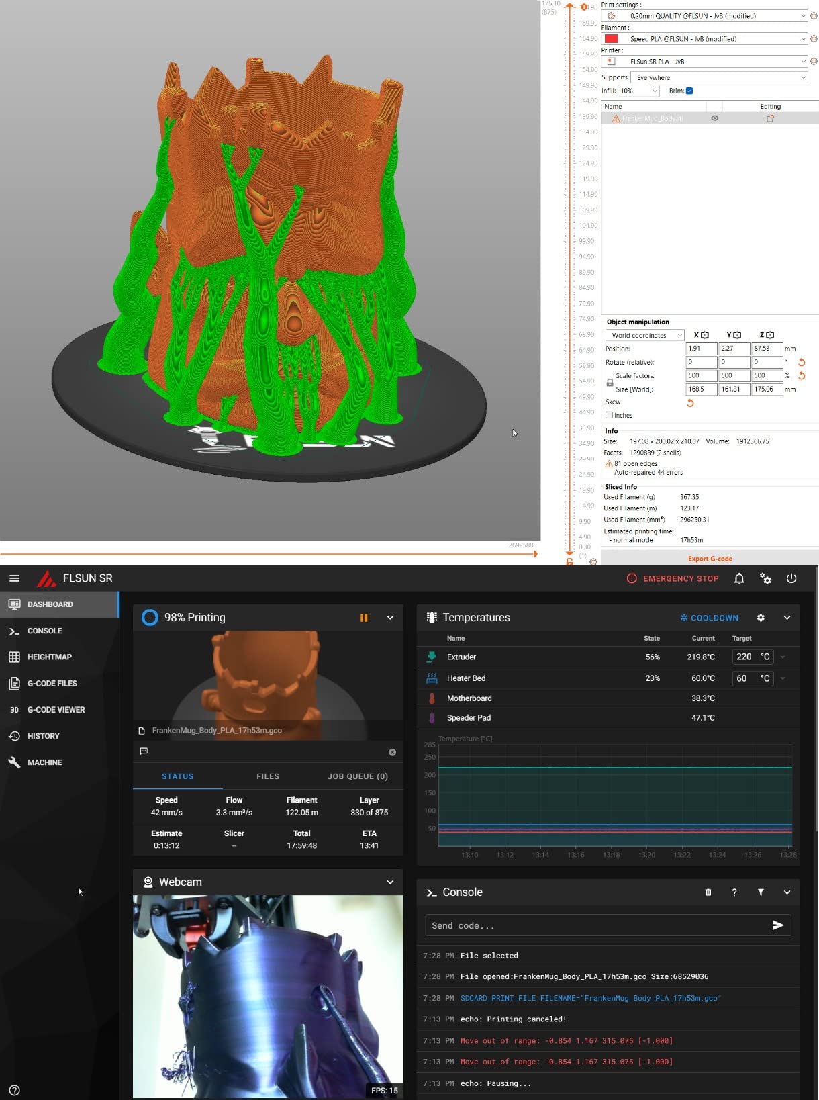The image size is (819, 1100).
Task: Click the help icon at sidebar bottom
Action: pyautogui.click(x=15, y=1090)
